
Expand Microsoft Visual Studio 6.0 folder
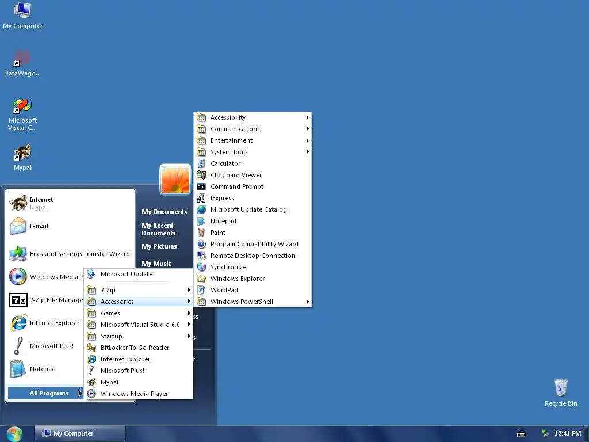(138, 325)
